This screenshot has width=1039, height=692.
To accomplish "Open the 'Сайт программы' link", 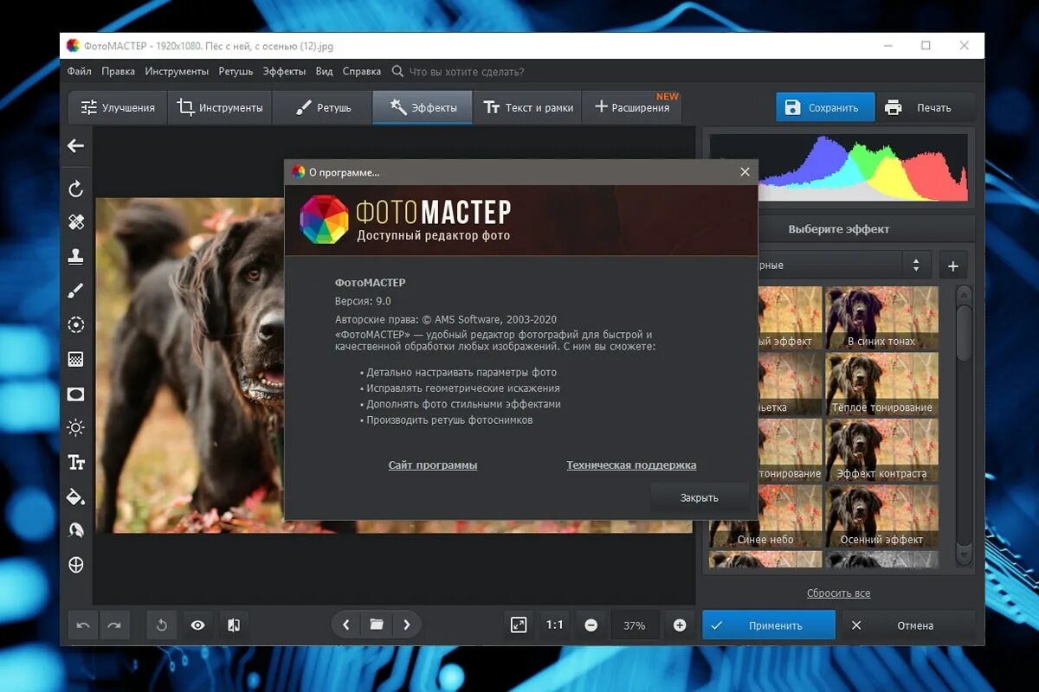I will pos(433,465).
